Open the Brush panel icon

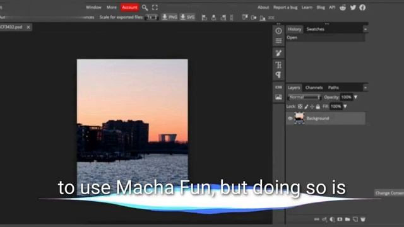pyautogui.click(x=278, y=53)
